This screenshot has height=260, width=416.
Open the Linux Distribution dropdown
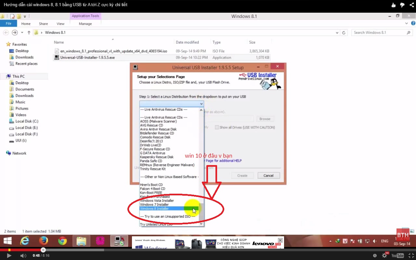(x=172, y=104)
